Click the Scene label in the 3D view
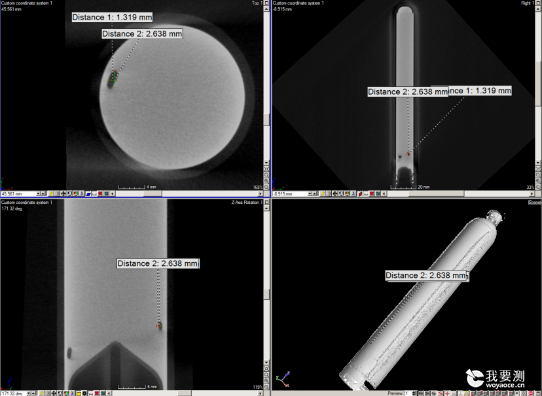The image size is (542, 396). click(534, 203)
